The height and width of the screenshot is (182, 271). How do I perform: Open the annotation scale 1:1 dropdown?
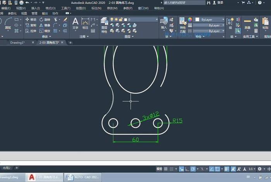(x=252, y=169)
